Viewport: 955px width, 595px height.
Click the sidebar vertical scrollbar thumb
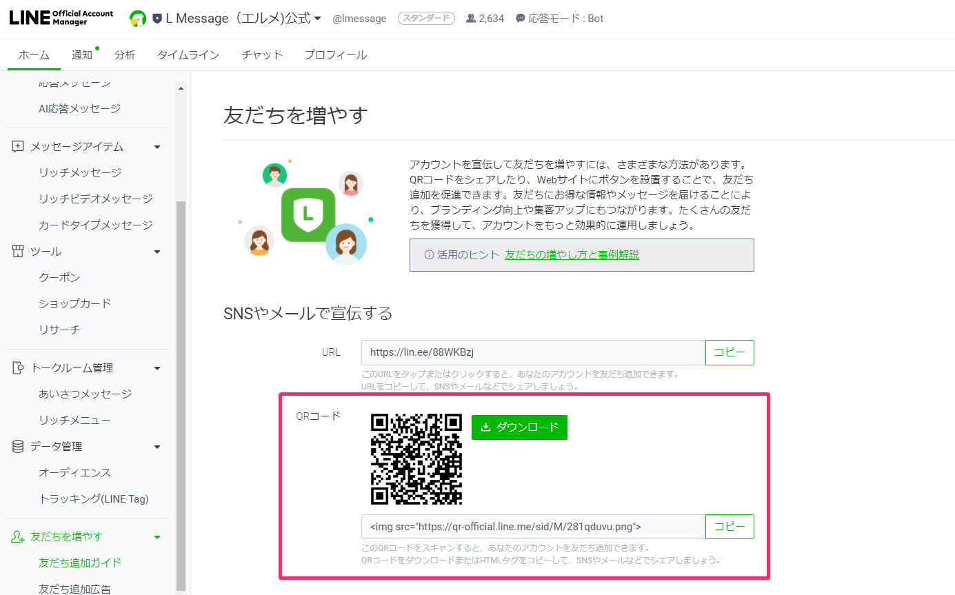[x=181, y=396]
